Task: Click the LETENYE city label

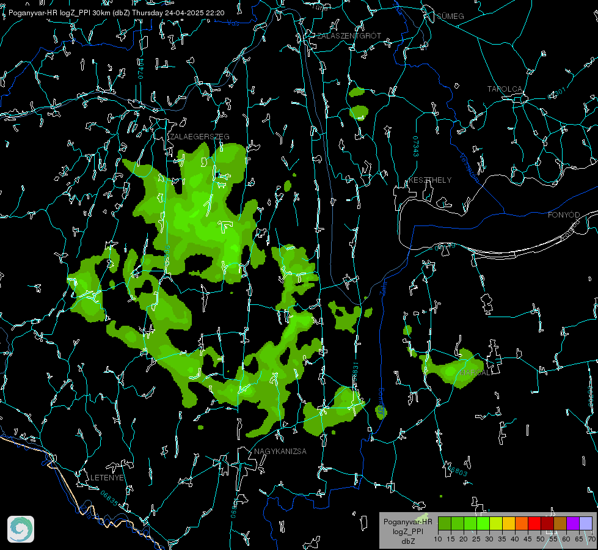Action: click(107, 478)
